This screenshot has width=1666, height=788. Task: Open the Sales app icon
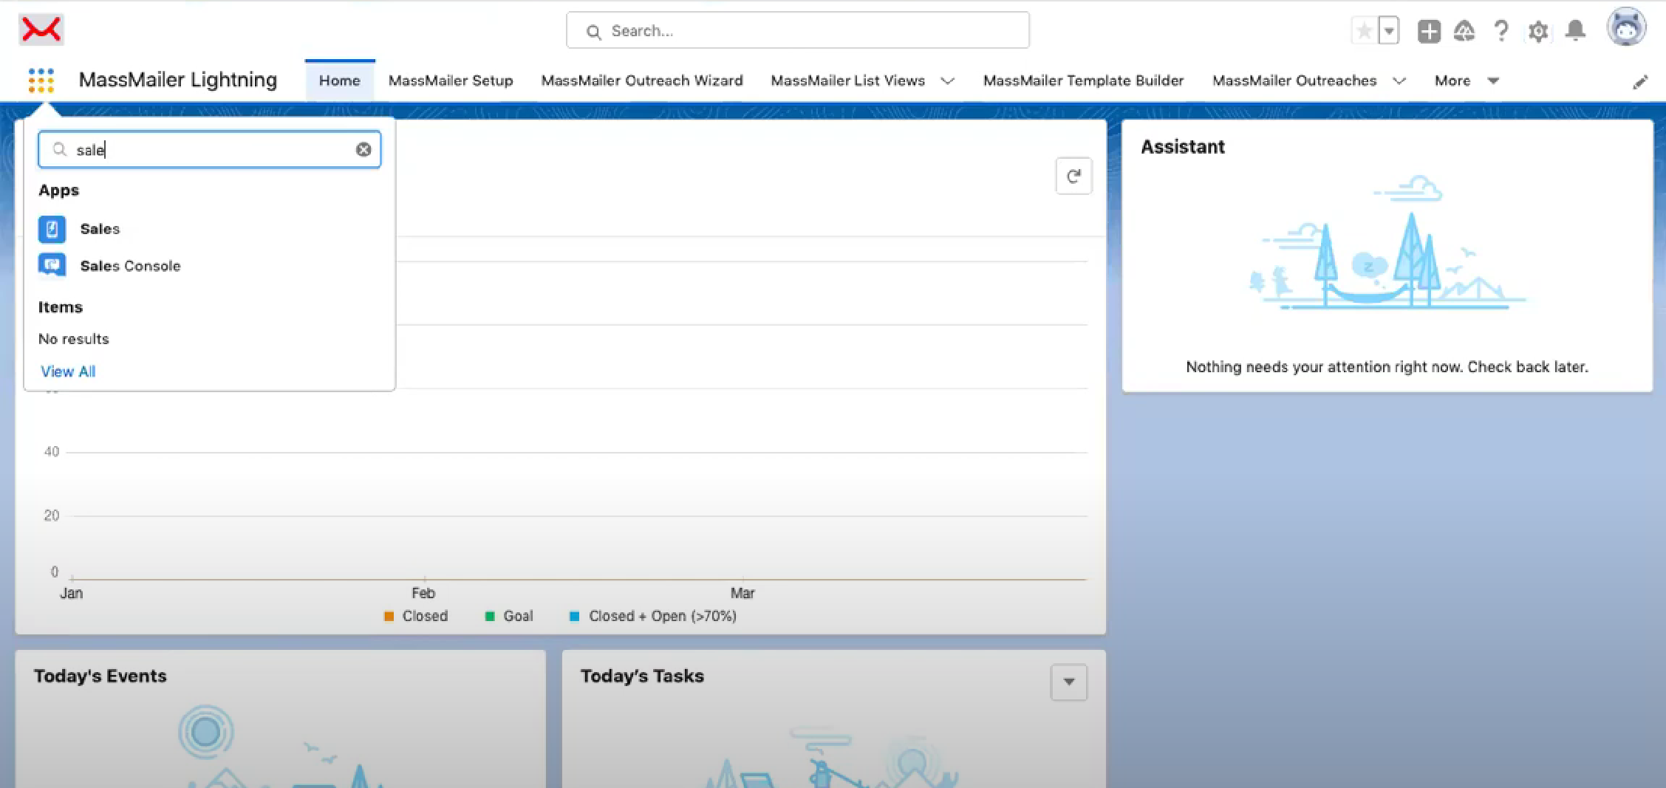[52, 229]
